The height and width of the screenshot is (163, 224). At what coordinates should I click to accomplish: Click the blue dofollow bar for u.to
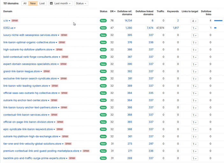[x=218, y=21]
